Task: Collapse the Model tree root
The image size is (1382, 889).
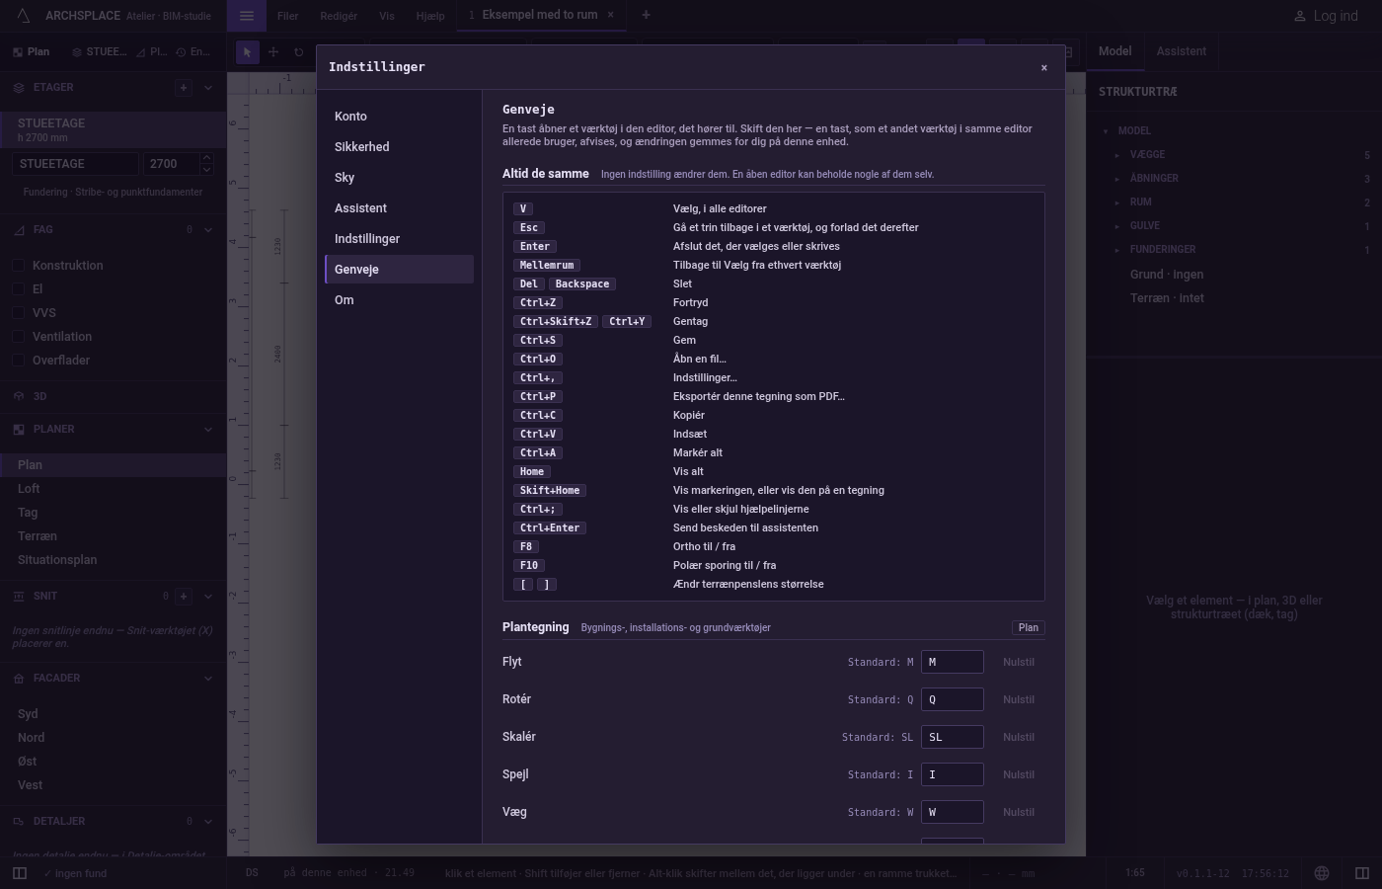Action: pos(1106,131)
